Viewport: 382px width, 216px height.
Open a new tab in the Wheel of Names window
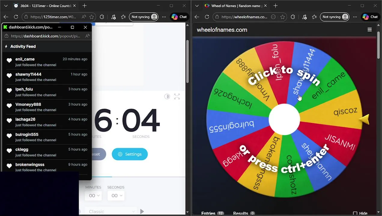(275, 6)
